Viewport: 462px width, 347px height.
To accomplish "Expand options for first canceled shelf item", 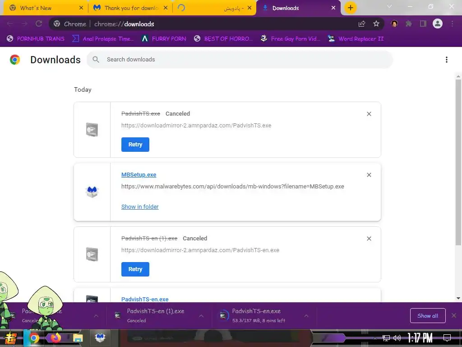I will tap(96, 316).
